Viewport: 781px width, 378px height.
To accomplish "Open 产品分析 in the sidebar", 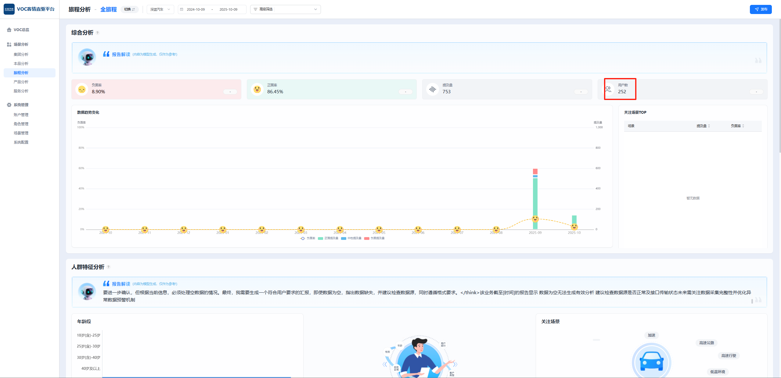I will pos(21,82).
